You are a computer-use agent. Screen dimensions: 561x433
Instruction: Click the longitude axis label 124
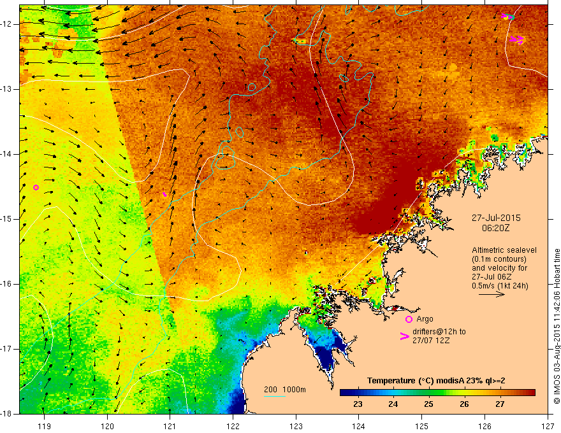pos(359,426)
